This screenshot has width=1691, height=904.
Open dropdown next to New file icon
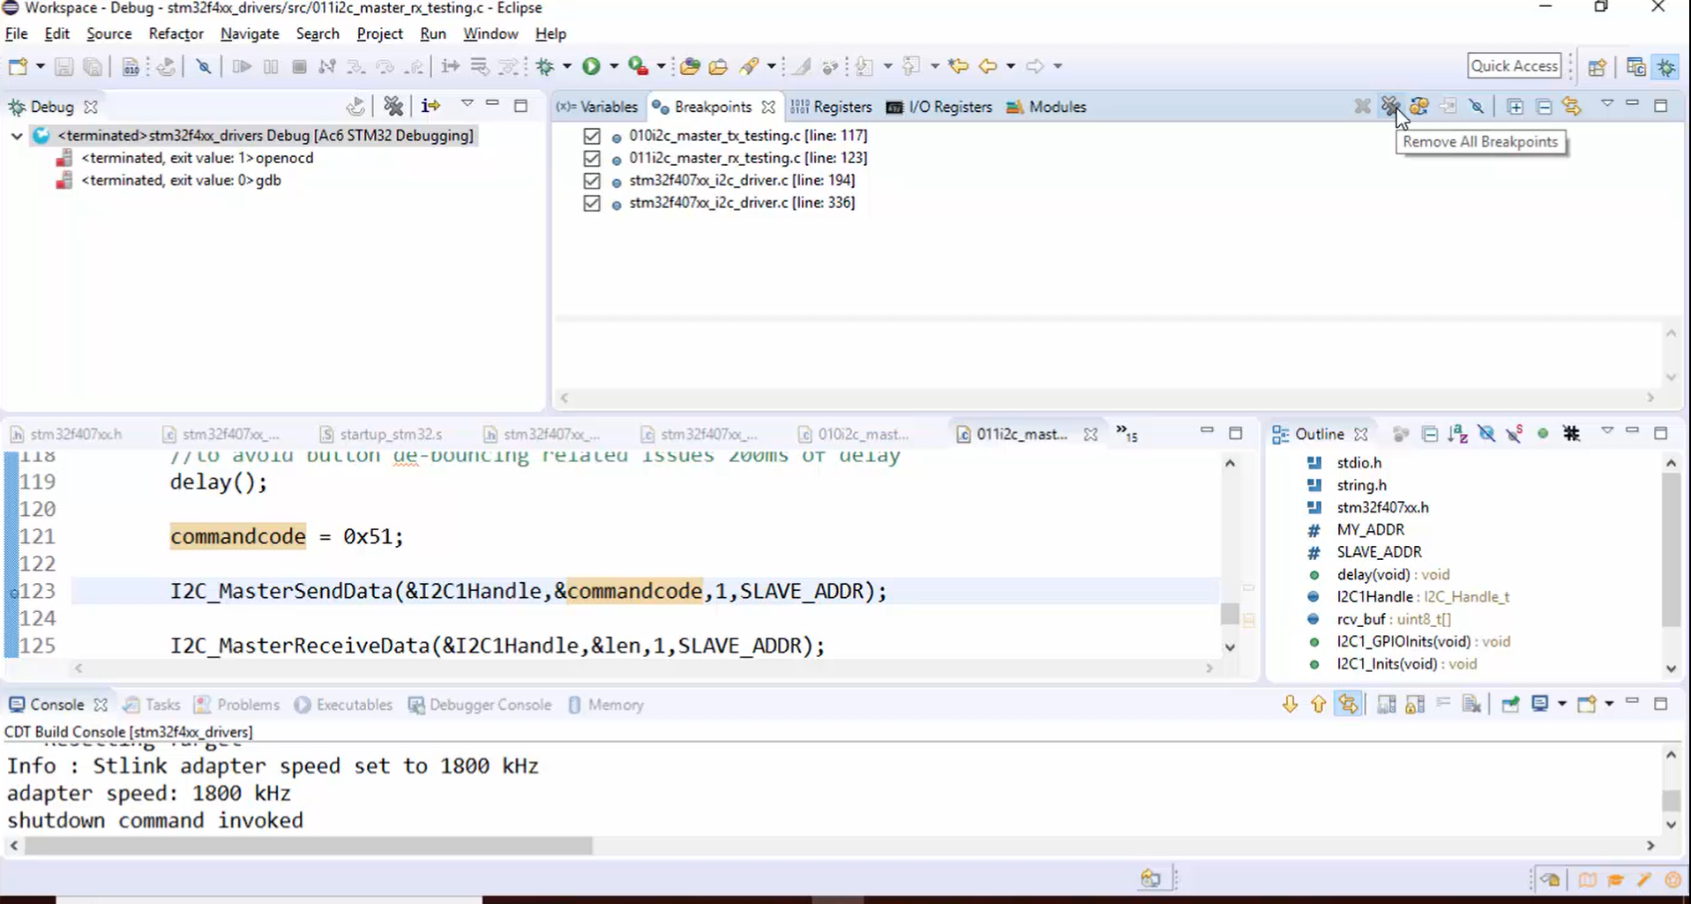click(x=40, y=66)
